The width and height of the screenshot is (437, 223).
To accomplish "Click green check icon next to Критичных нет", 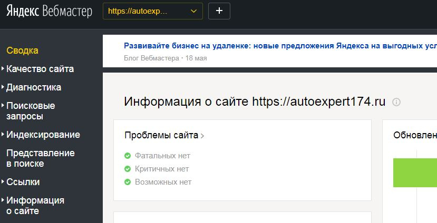I will (127, 169).
